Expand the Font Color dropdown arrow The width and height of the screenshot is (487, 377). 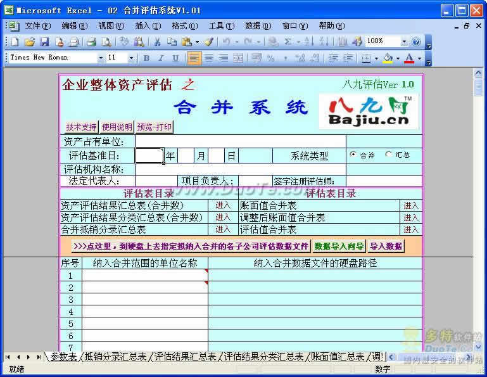click(x=419, y=58)
